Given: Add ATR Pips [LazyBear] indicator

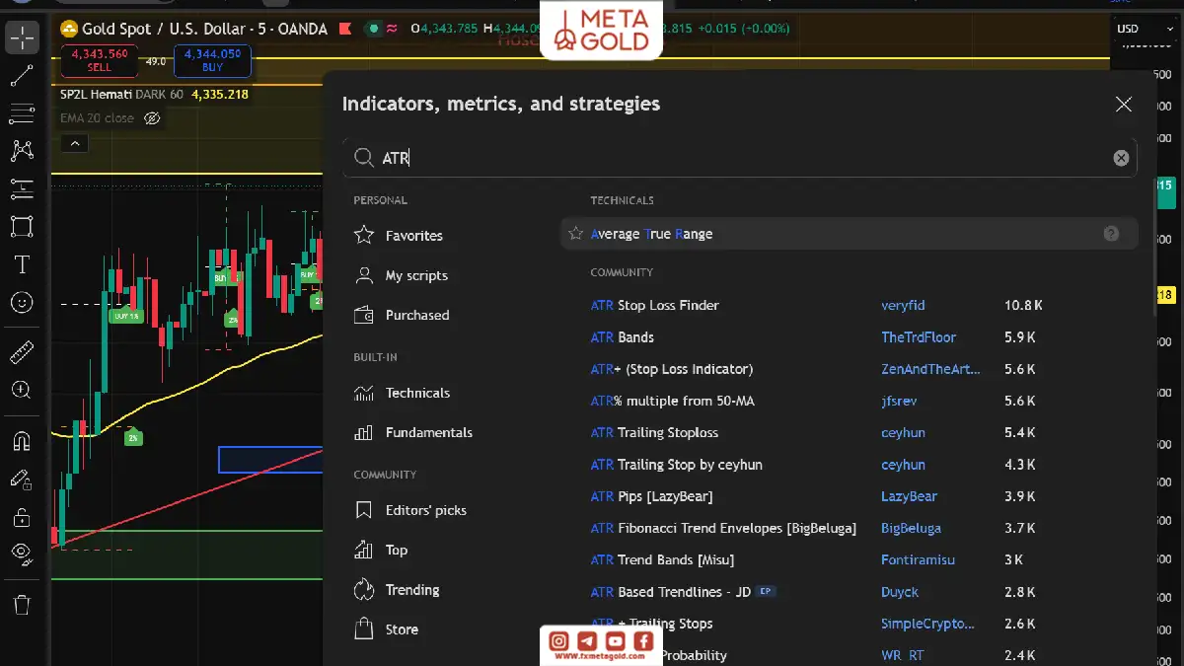Looking at the screenshot, I should point(651,496).
